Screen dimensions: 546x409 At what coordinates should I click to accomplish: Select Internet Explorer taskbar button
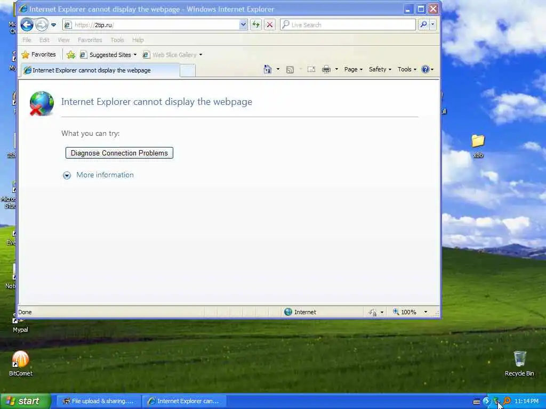point(184,401)
